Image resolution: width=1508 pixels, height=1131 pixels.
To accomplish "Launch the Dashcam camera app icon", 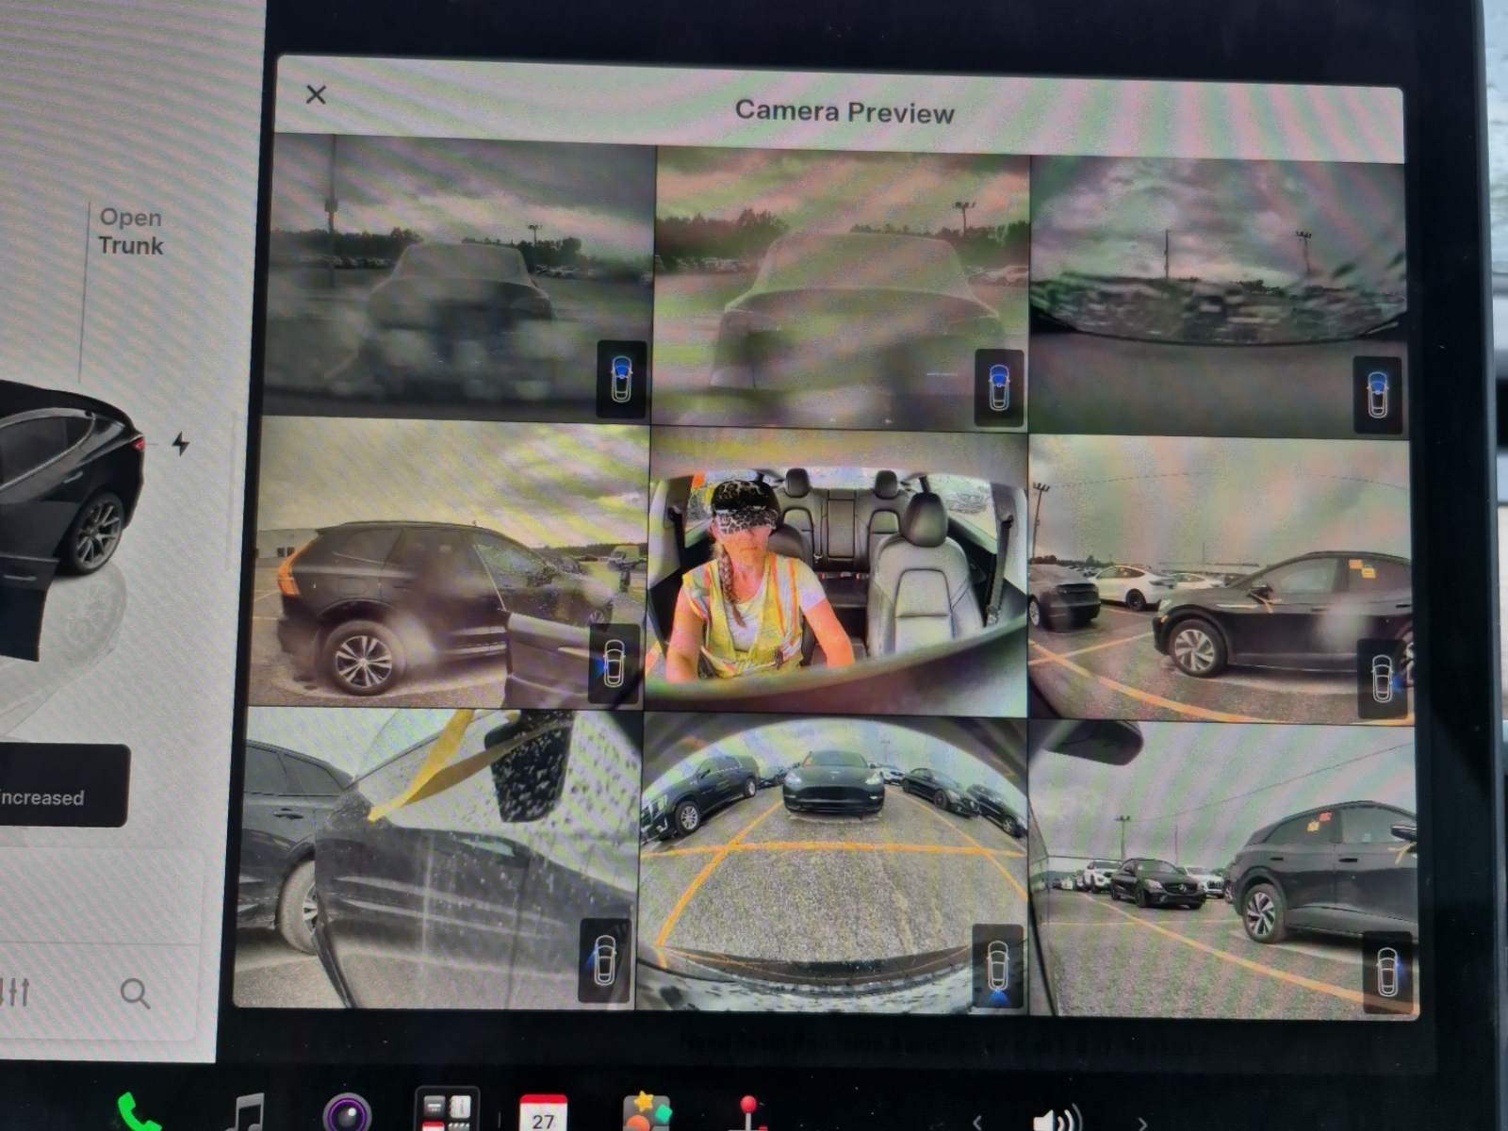I will coord(347,1113).
